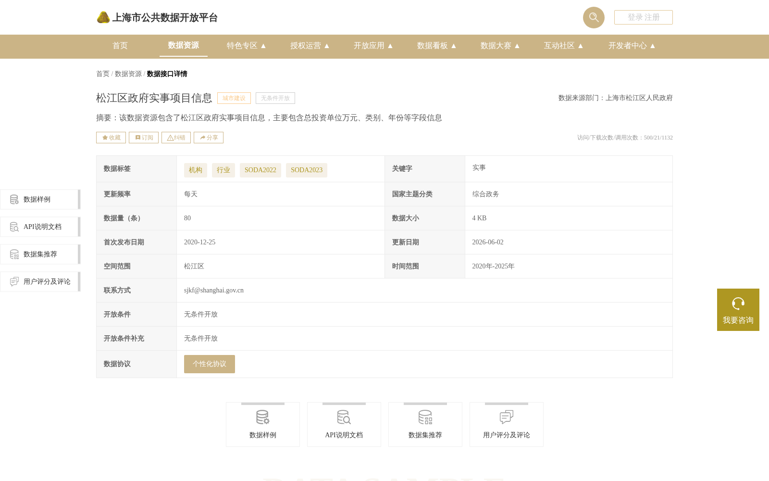Viewport: 769px width, 481px height.
Task: Click the 500/21/1132 visit count text
Action: pos(658,138)
